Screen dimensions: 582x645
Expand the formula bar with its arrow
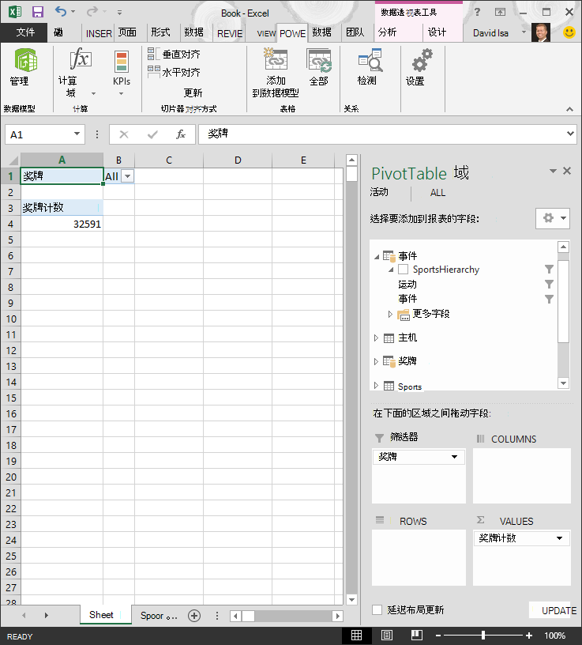pos(570,134)
